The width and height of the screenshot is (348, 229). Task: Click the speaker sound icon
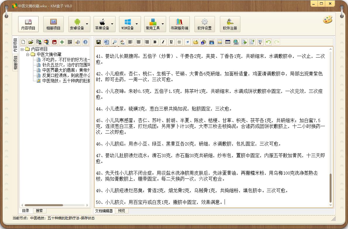click(78, 42)
